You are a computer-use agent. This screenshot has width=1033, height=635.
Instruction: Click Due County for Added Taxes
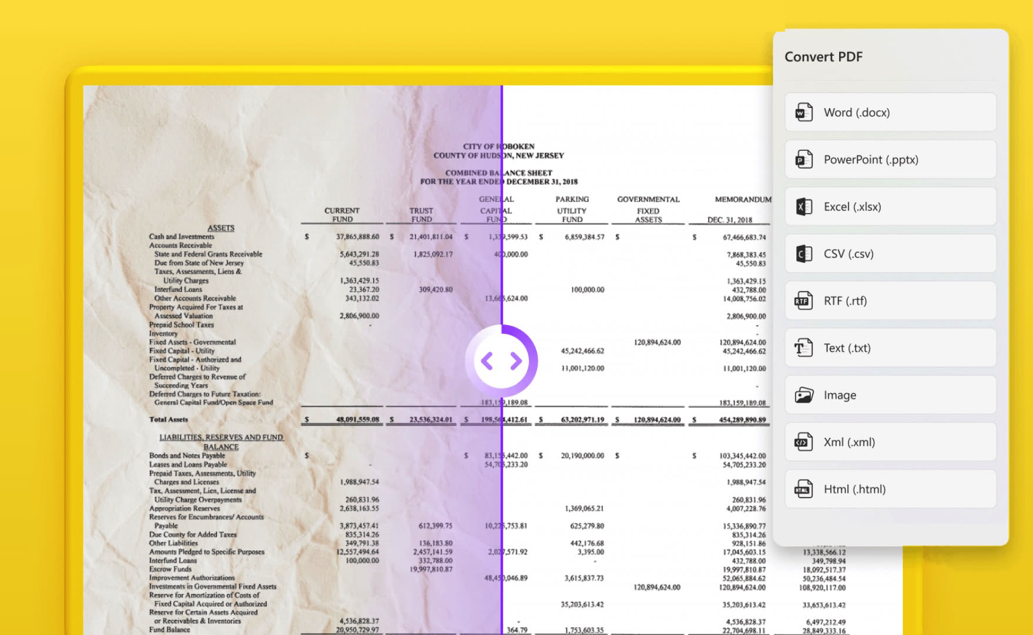(193, 535)
